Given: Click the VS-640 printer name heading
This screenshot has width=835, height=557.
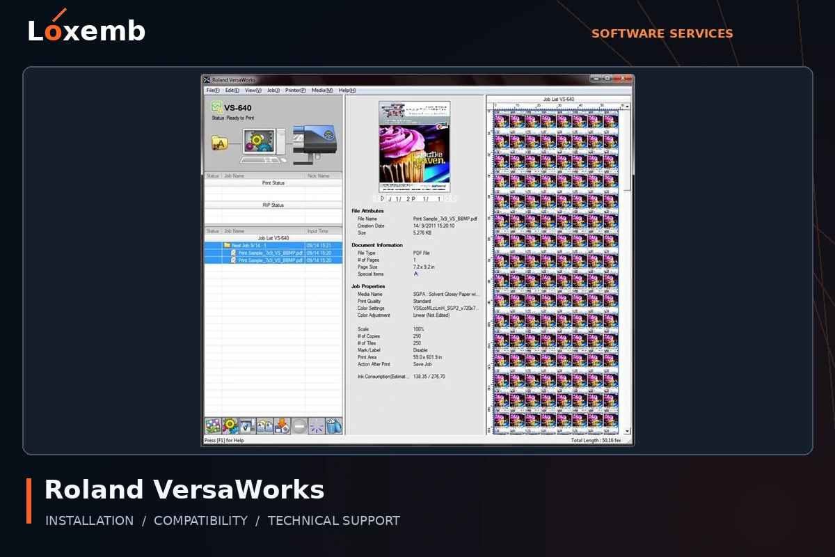Looking at the screenshot, I should click(238, 108).
